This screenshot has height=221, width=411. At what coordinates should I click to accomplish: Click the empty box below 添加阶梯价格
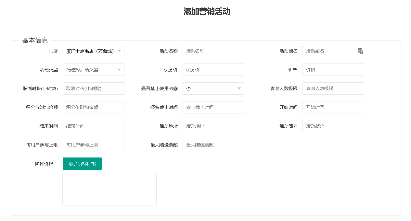coord(109,189)
